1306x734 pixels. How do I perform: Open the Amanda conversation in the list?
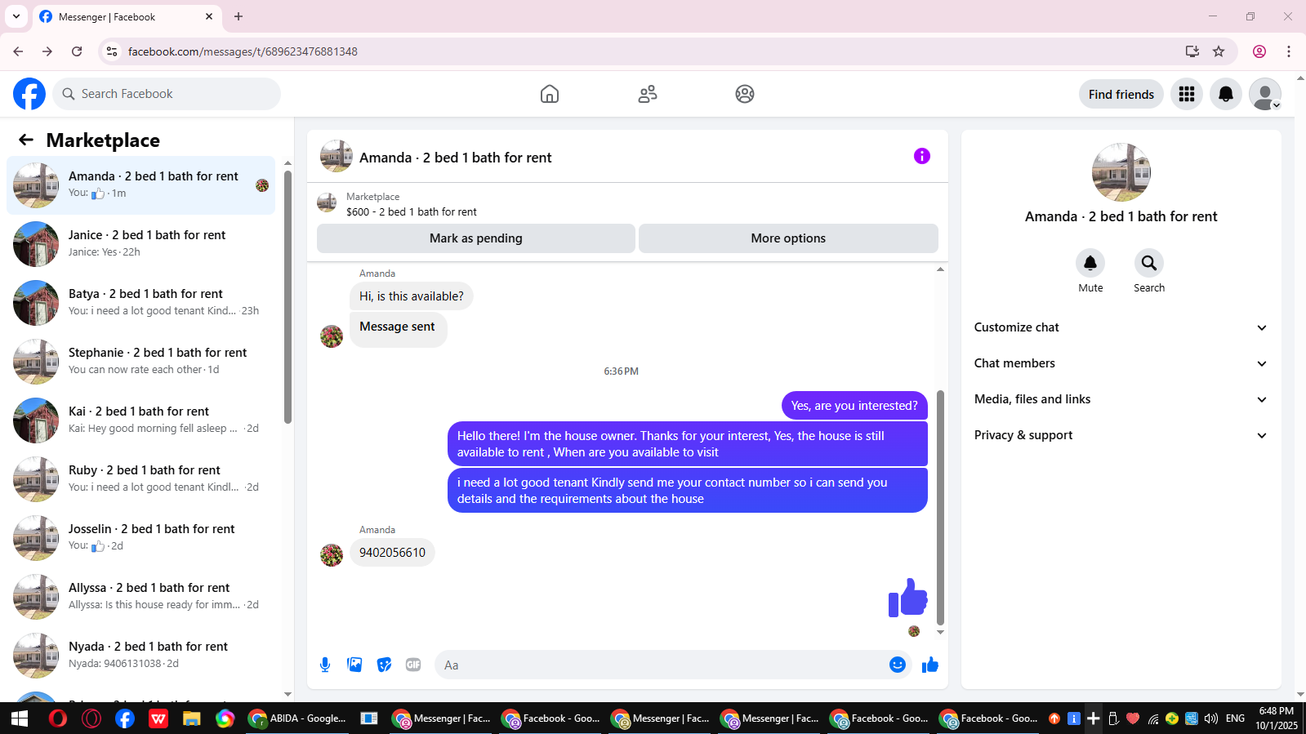[x=140, y=185]
